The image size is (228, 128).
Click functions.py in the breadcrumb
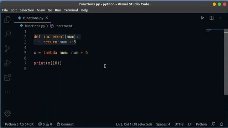click(x=35, y=26)
